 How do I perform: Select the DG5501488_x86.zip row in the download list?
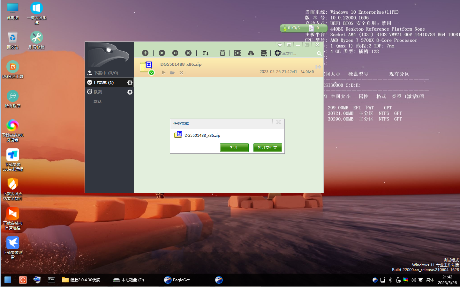tap(229, 68)
